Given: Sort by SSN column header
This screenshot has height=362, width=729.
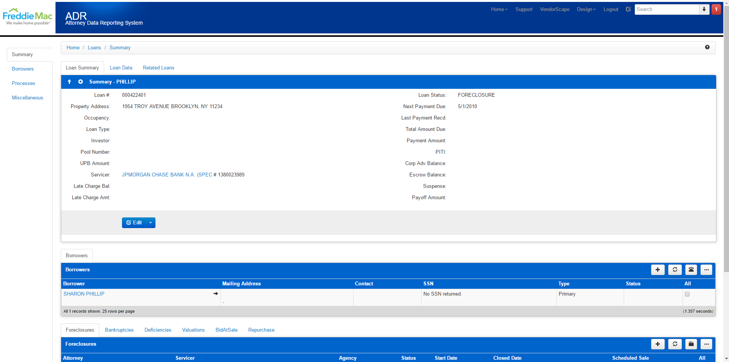Looking at the screenshot, I should coord(428,284).
